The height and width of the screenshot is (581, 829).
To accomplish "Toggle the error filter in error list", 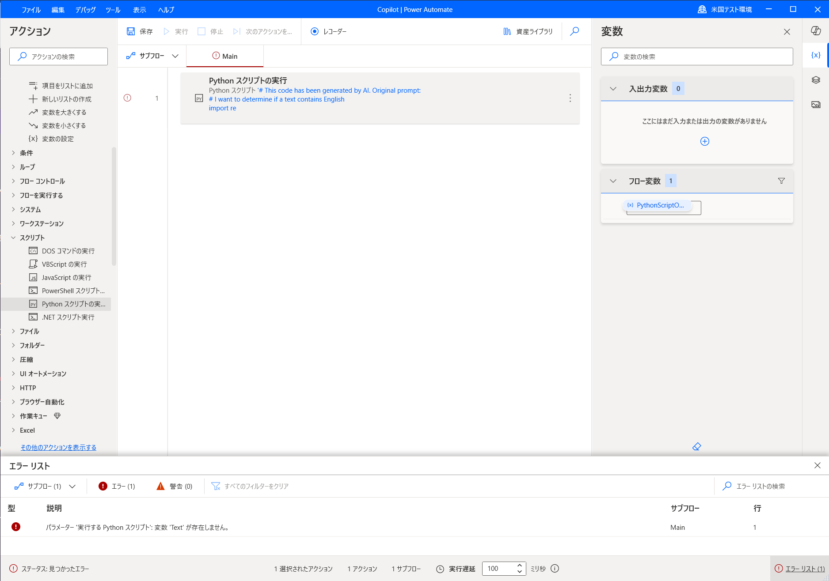I will click(x=116, y=486).
